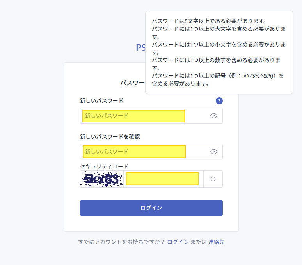This screenshot has width=302, height=265.
Task: Click the 新しいパスワード field label
Action: 101,101
